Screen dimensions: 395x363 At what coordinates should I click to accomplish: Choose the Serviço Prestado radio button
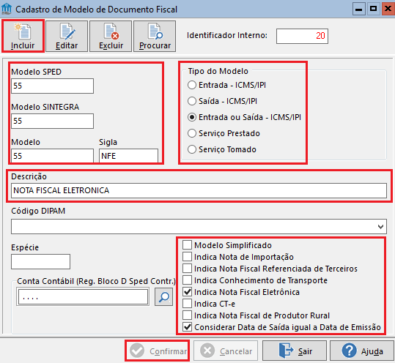[x=192, y=133]
